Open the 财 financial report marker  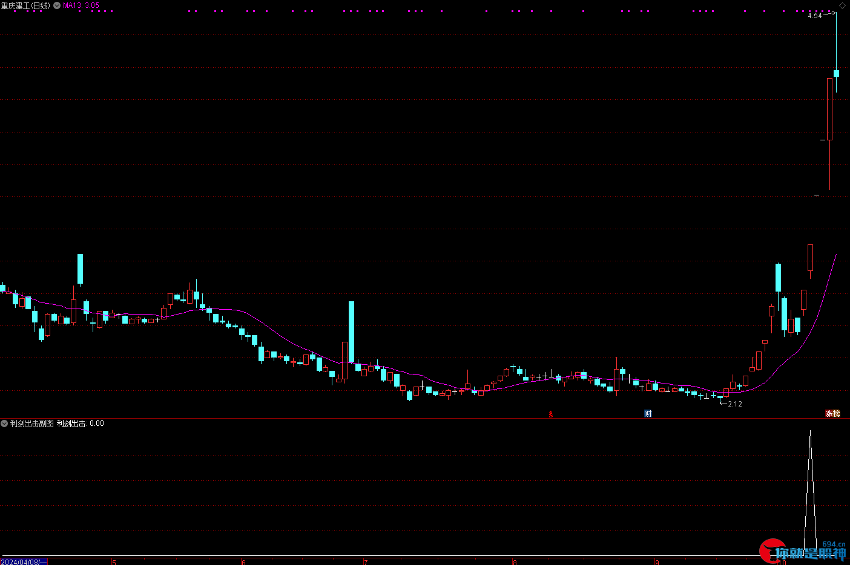click(648, 414)
